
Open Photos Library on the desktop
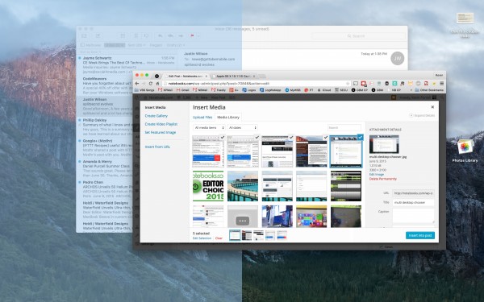point(465,151)
